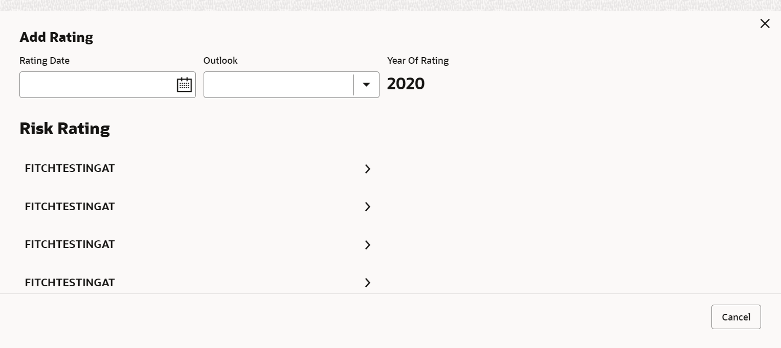Image resolution: width=781 pixels, height=348 pixels.
Task: Expand the first FITCHTESTINGAT chevron arrow
Action: [x=367, y=169]
